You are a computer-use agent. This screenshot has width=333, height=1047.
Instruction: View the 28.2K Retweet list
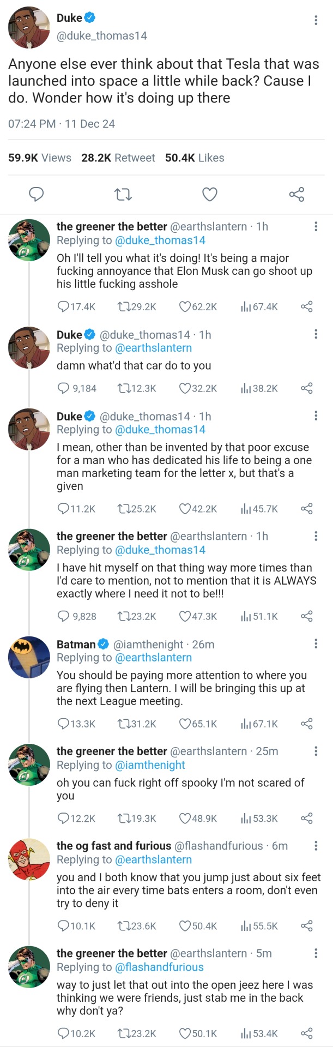coord(118,158)
